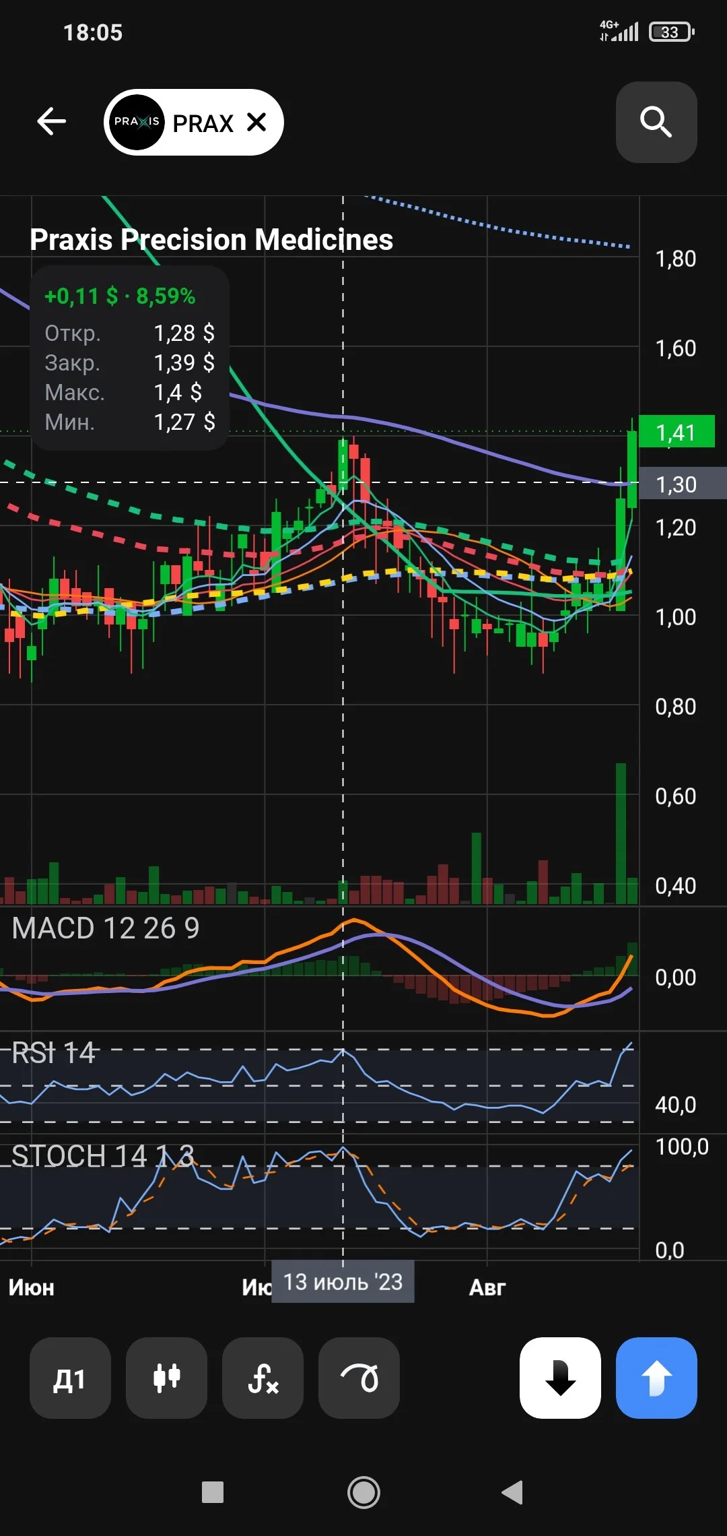Tap the green 1,41 current price tag
This screenshot has width=727, height=1536.
tap(676, 432)
